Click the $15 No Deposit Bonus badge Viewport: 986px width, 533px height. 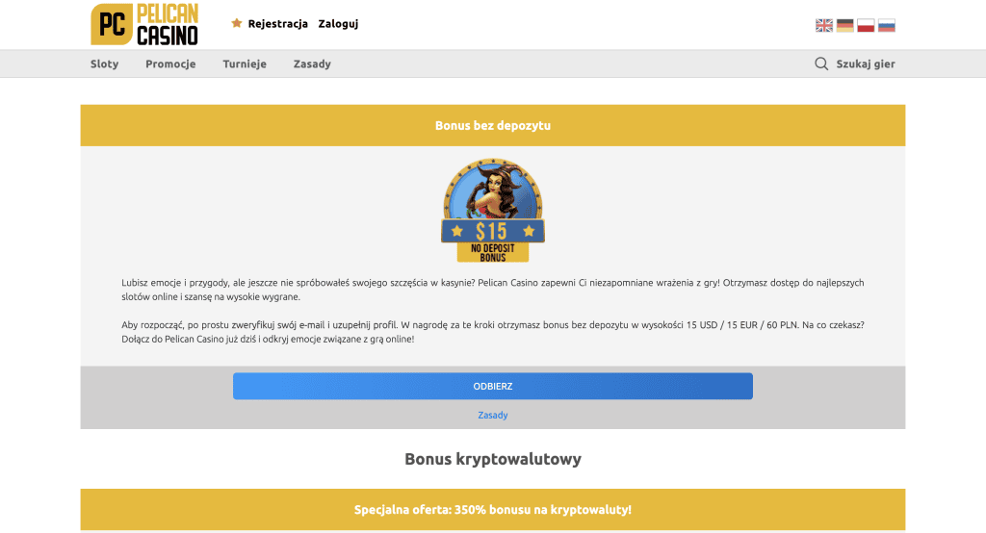click(x=492, y=210)
